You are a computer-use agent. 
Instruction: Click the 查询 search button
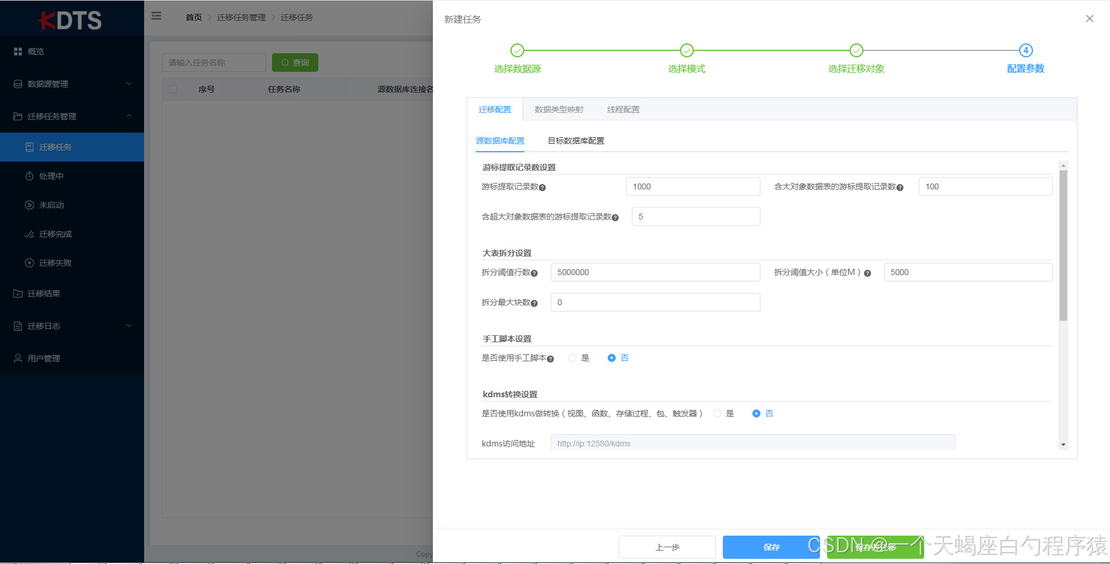[295, 62]
